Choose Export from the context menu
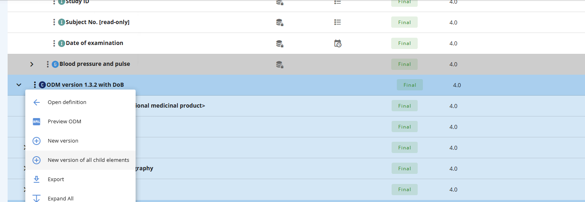 (x=56, y=179)
